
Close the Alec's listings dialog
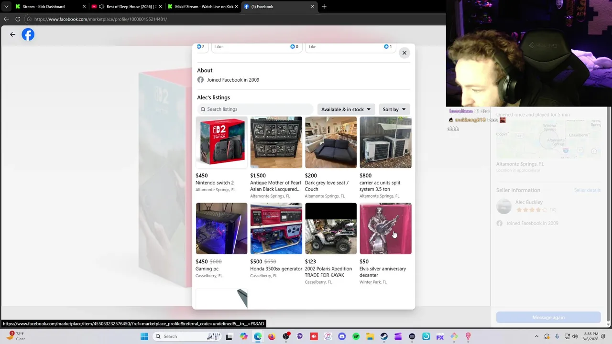404,53
